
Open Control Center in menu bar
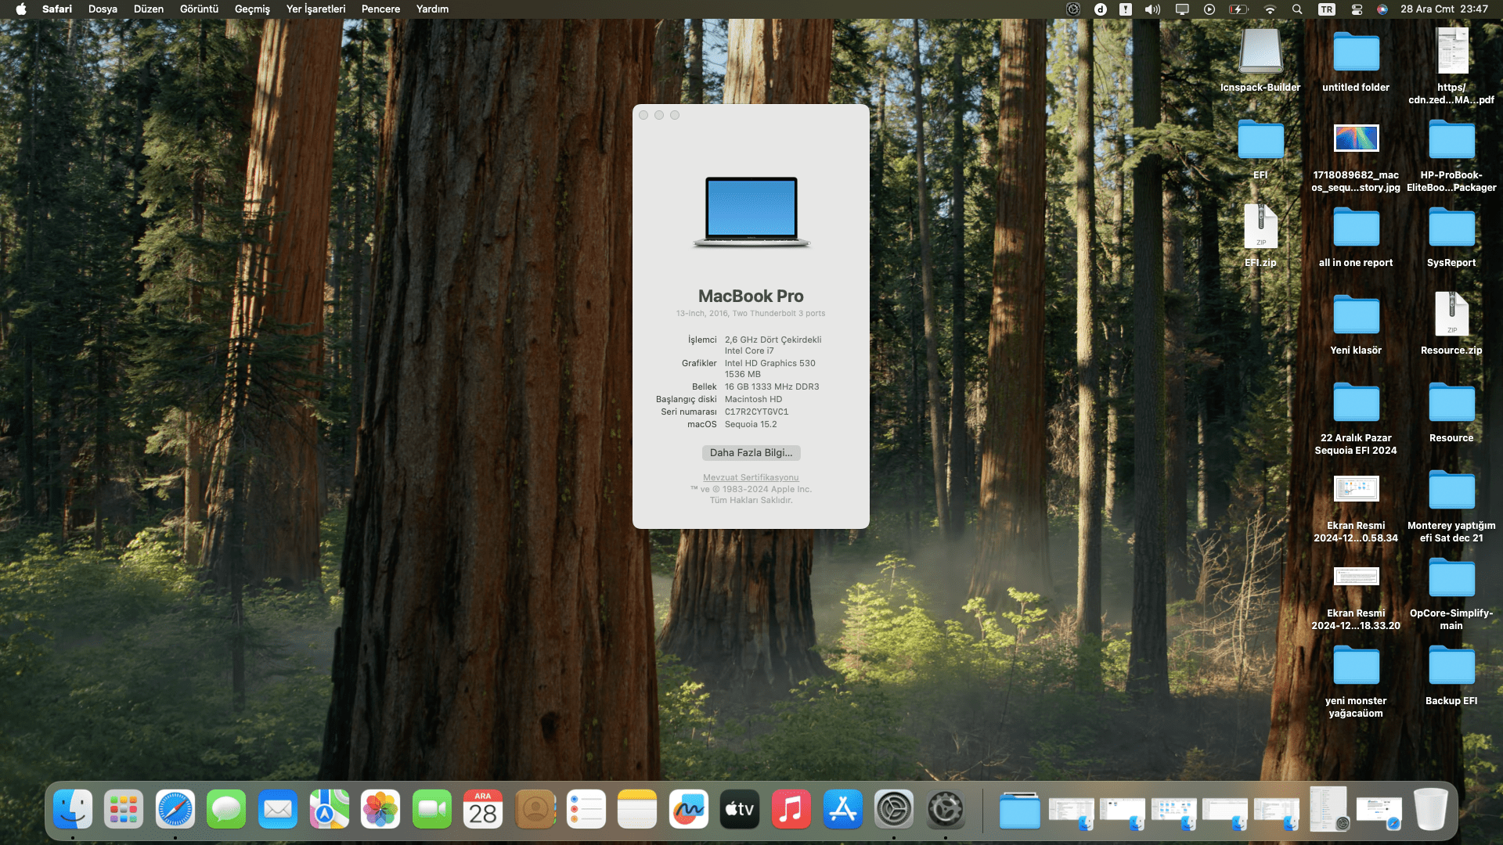tap(1357, 9)
